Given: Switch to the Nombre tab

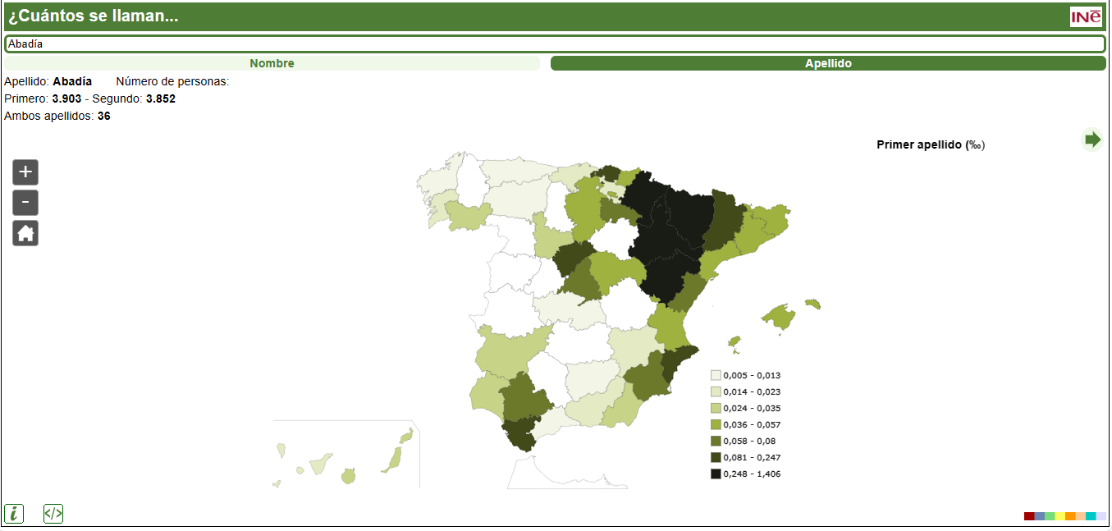Looking at the screenshot, I should (x=272, y=63).
